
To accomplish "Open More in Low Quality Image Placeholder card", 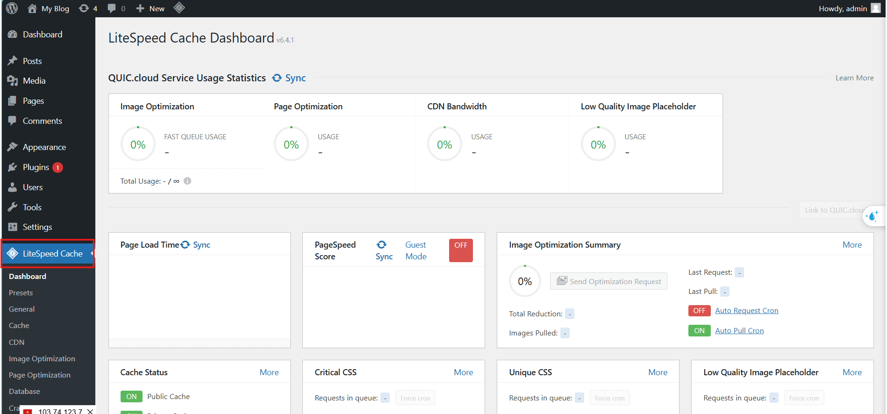I will (x=852, y=372).
